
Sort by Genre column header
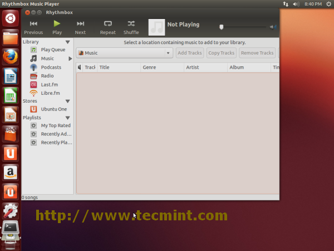coord(163,67)
